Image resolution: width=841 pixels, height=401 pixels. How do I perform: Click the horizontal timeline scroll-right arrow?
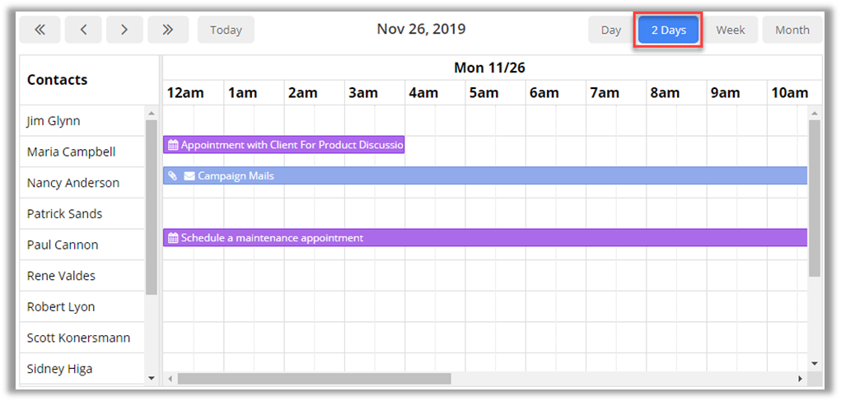(x=800, y=379)
